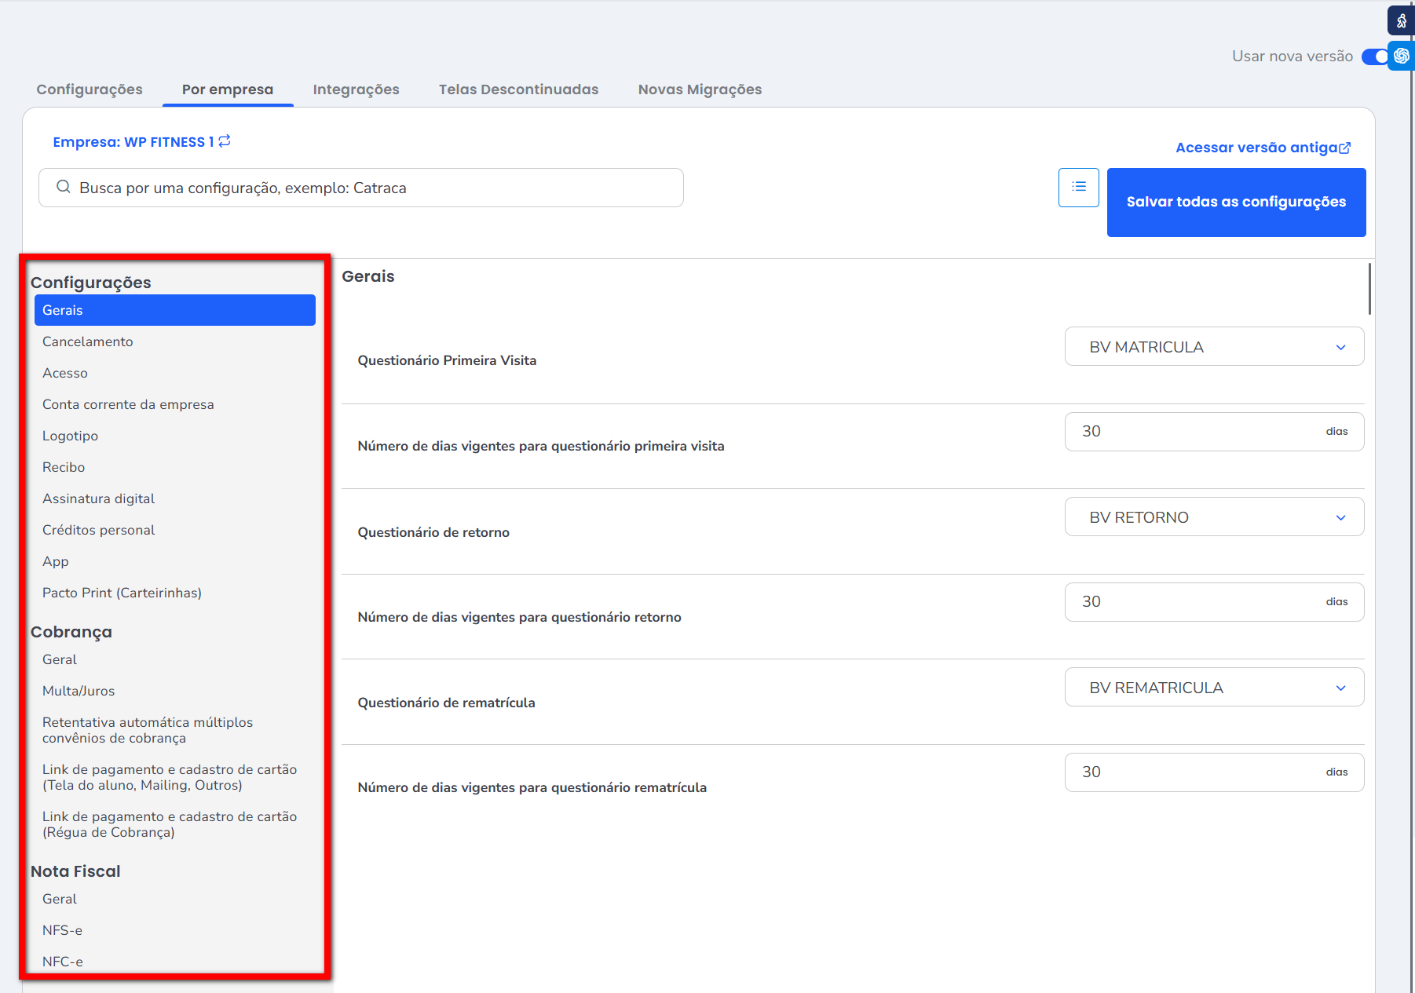Expand the 'Questionário Primeira Visita' dropdown
Image resolution: width=1415 pixels, height=993 pixels.
1213,347
